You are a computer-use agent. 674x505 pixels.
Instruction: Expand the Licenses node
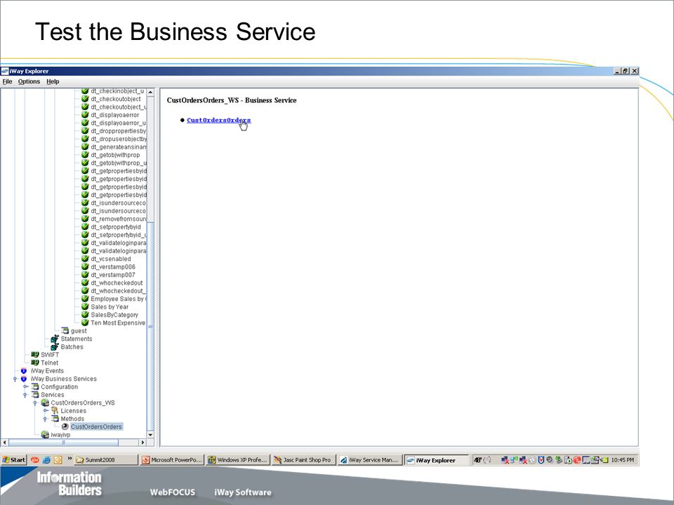(45, 411)
